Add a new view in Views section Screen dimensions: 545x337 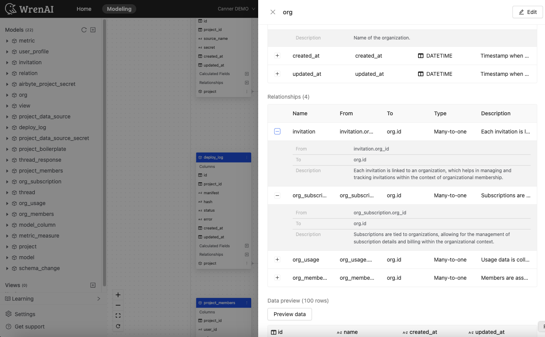tap(93, 285)
